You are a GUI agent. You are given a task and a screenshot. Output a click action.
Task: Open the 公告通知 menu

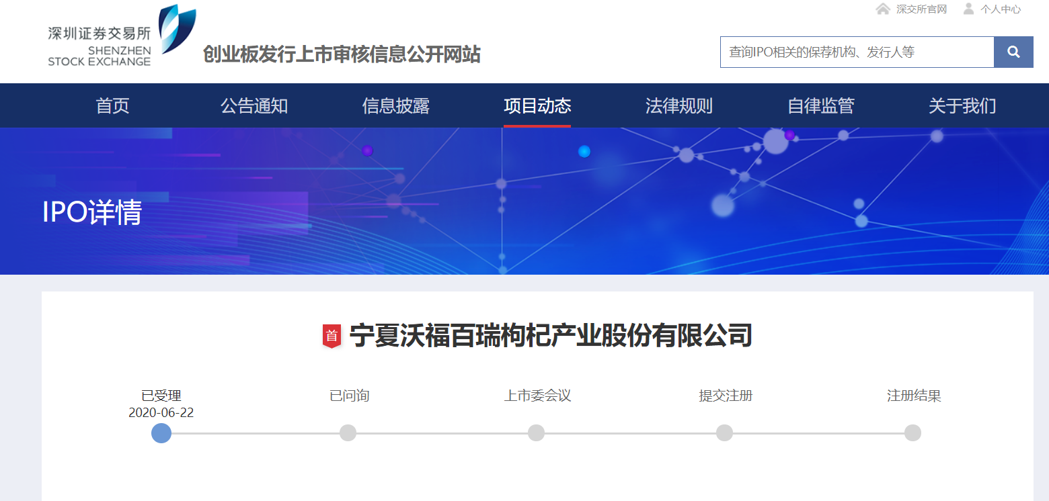(x=254, y=105)
